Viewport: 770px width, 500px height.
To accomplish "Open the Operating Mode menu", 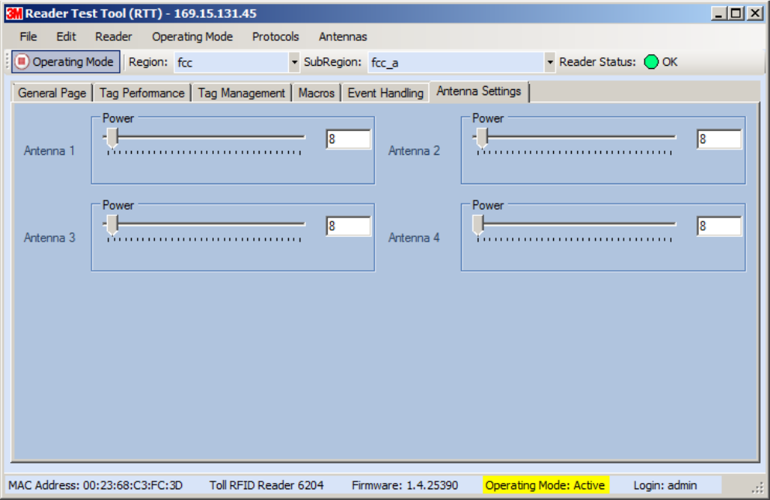I will click(x=192, y=37).
